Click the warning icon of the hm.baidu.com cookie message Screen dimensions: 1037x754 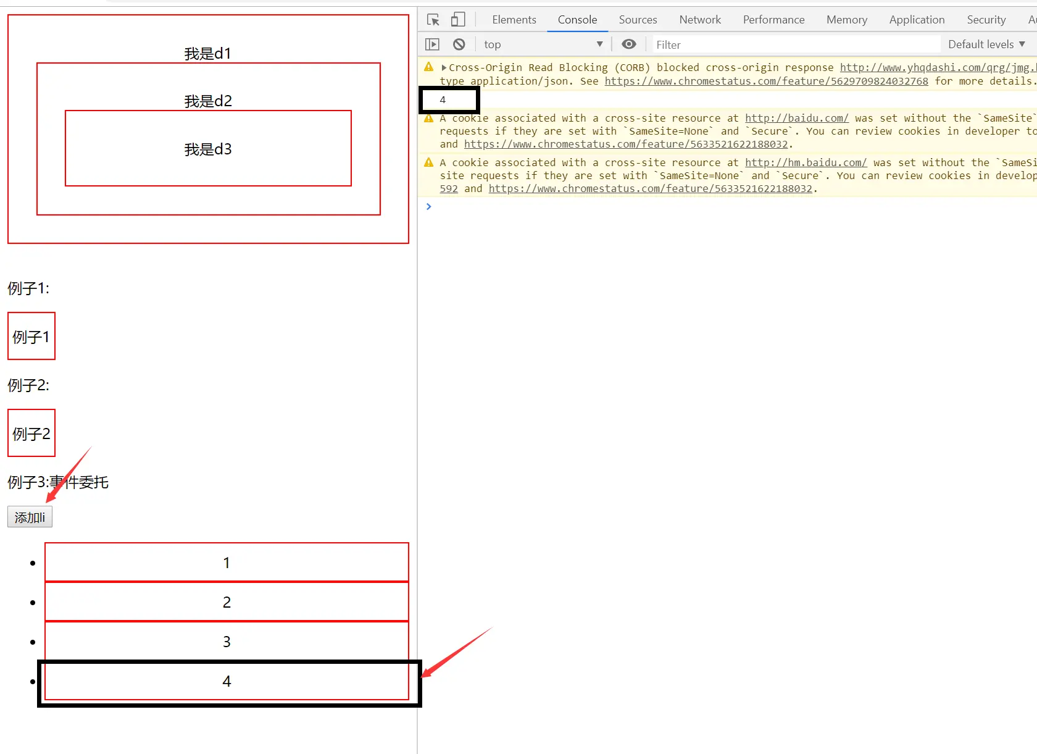429,162
